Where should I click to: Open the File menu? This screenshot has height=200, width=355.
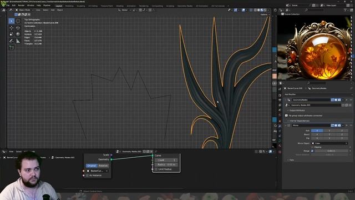pyautogui.click(x=8, y=6)
